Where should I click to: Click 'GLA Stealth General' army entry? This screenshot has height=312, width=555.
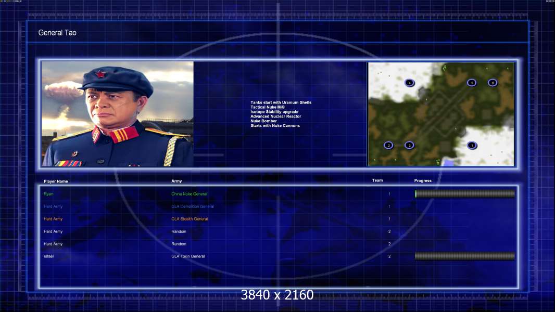(x=190, y=219)
